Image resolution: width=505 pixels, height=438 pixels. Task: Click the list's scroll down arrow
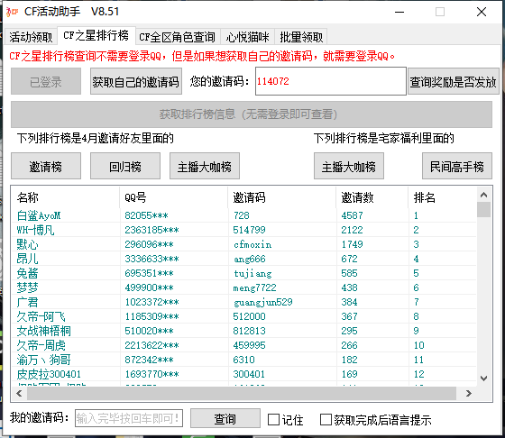pyautogui.click(x=483, y=379)
